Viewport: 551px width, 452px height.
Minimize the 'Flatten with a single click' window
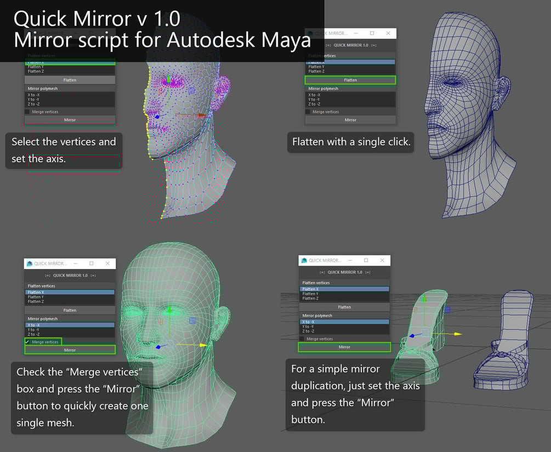click(x=356, y=33)
